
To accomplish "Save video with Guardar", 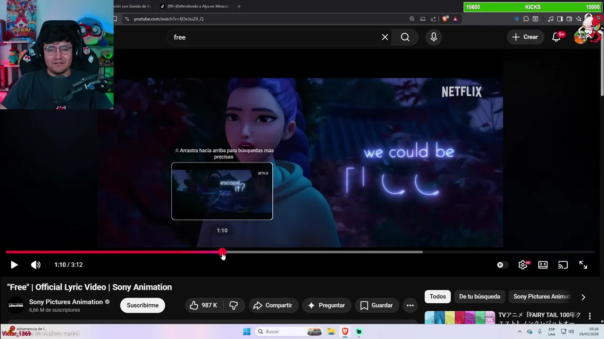I will pos(377,306).
